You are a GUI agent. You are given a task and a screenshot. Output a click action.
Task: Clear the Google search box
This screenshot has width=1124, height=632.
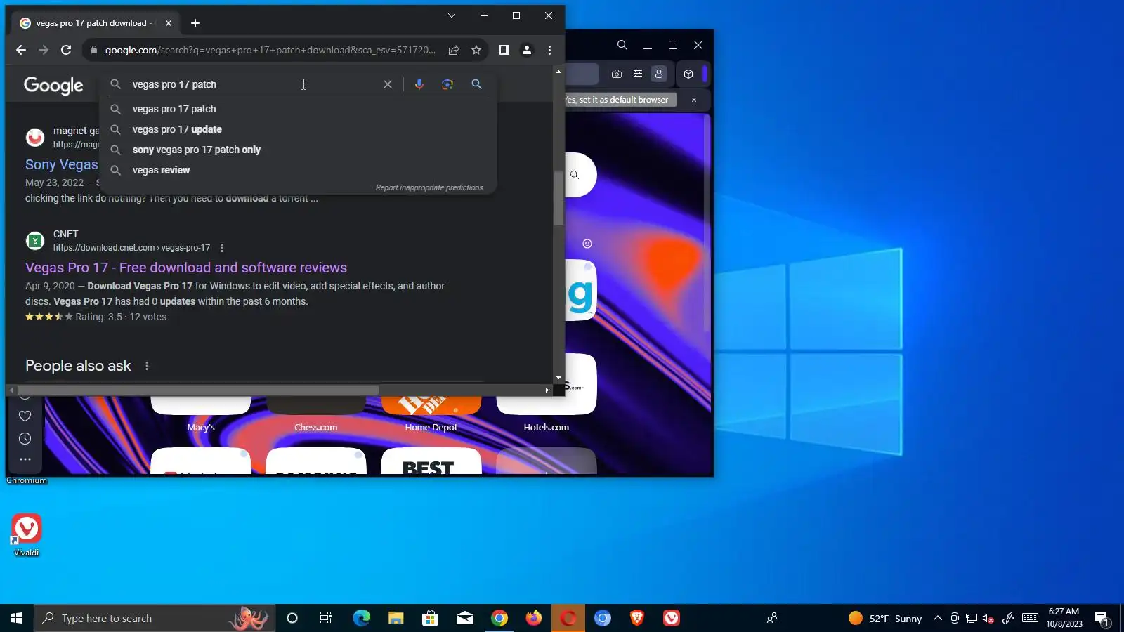pos(387,84)
